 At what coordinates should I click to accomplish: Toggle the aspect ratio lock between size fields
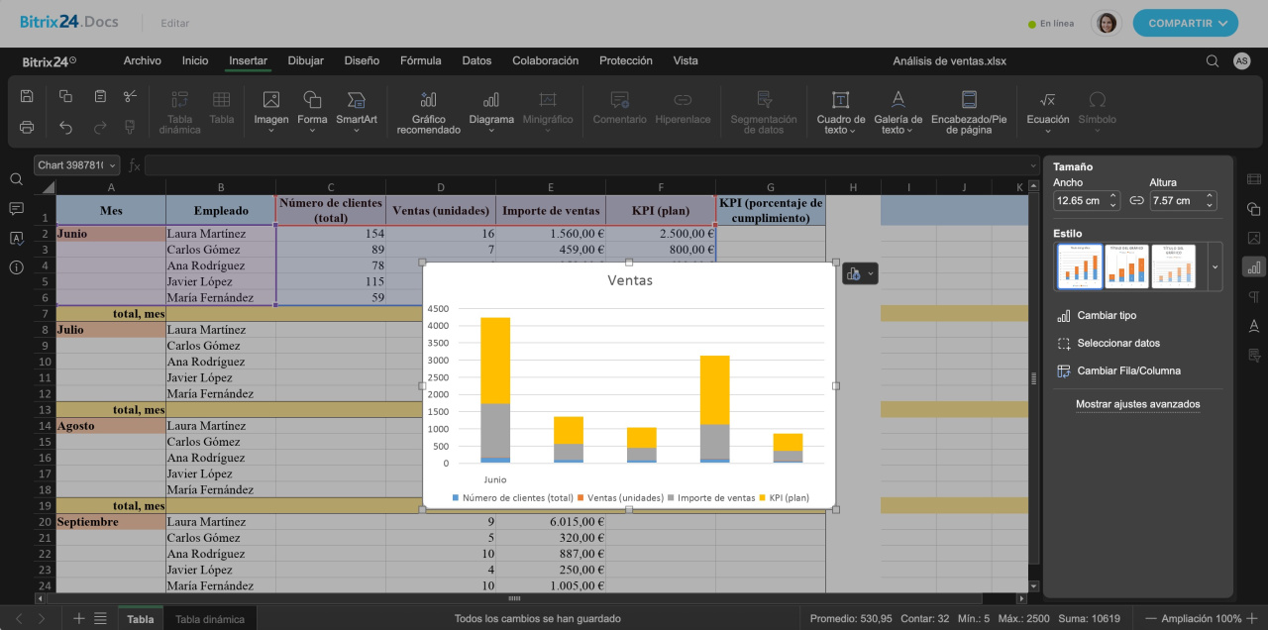coord(1136,200)
